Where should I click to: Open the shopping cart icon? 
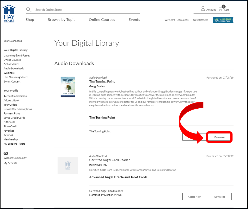coord(221,9)
